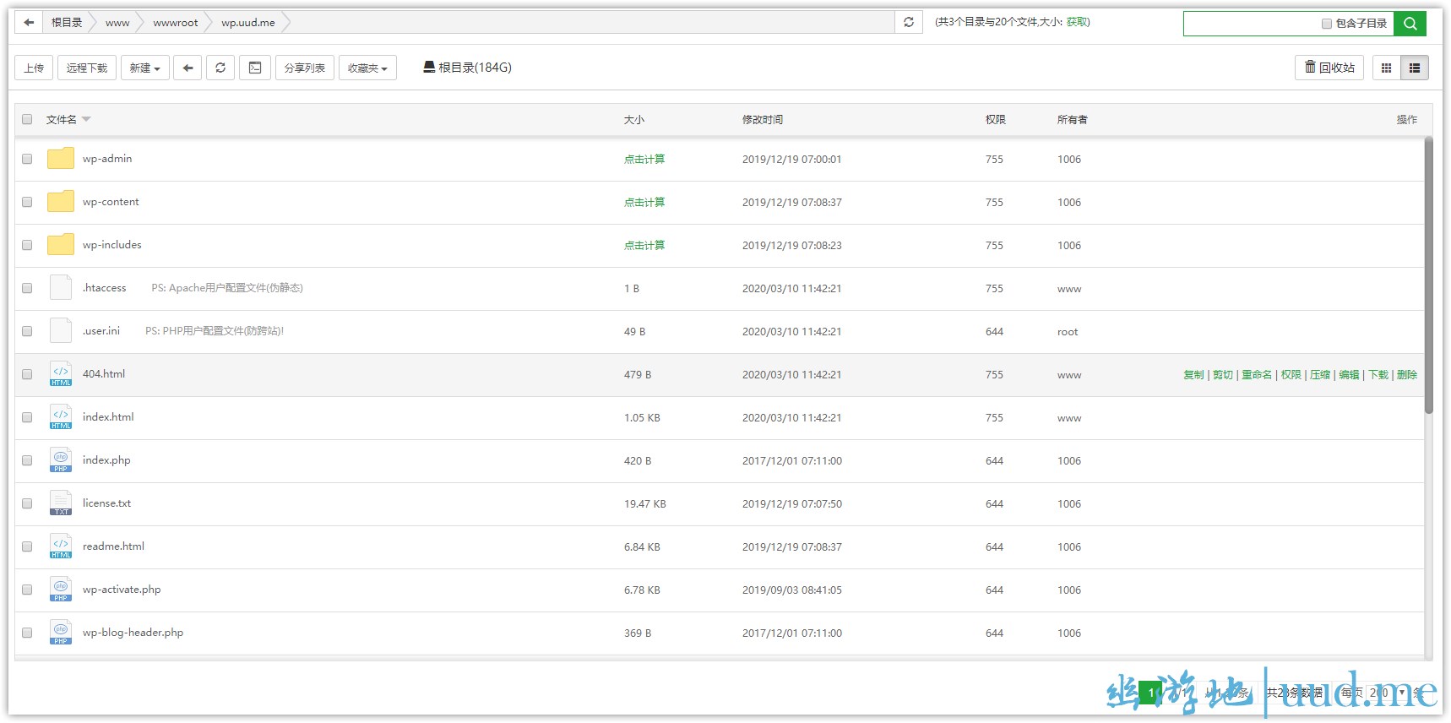Open the wp-admin folder icon
The height and width of the screenshot is (723, 1451).
click(61, 159)
